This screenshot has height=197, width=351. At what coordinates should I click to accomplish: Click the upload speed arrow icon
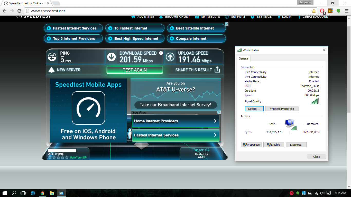click(x=170, y=57)
